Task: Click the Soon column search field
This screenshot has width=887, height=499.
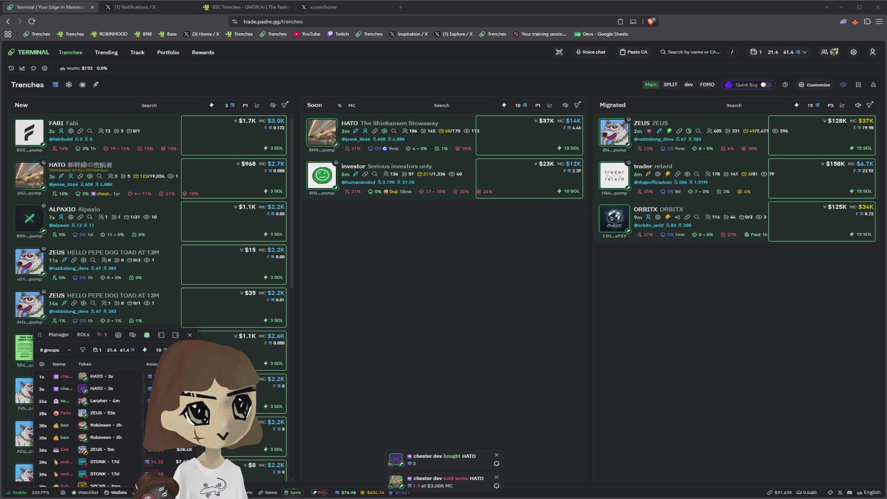Action: click(x=461, y=105)
